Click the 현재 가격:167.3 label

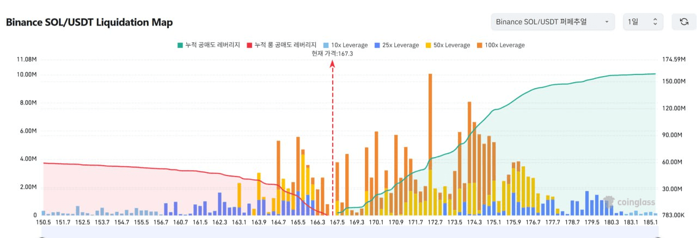(x=332, y=53)
